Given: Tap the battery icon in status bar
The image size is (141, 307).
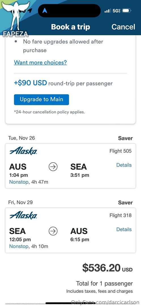Looking at the screenshot, I should tap(127, 11).
